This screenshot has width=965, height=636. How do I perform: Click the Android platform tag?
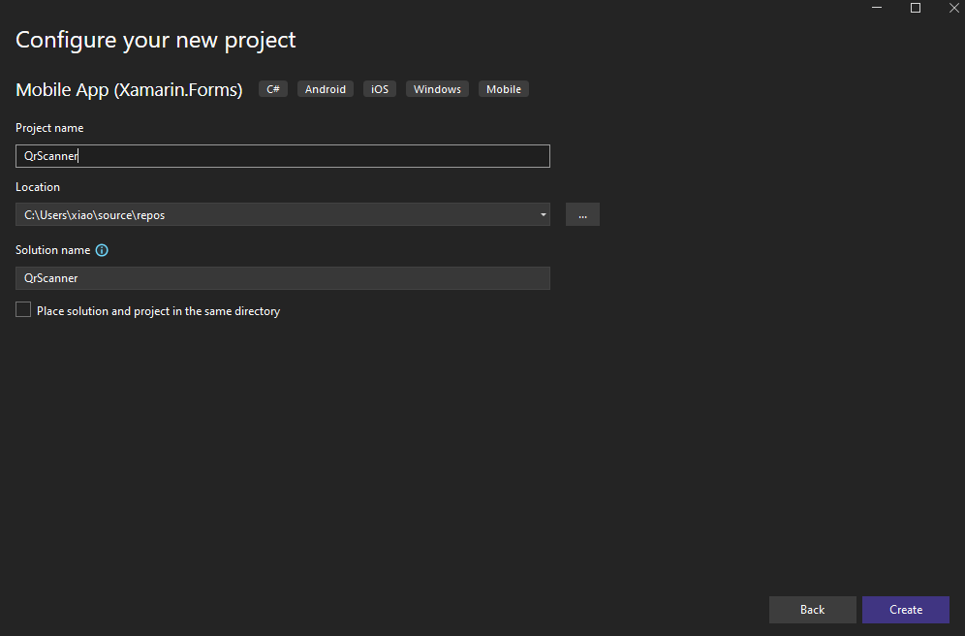click(x=326, y=89)
